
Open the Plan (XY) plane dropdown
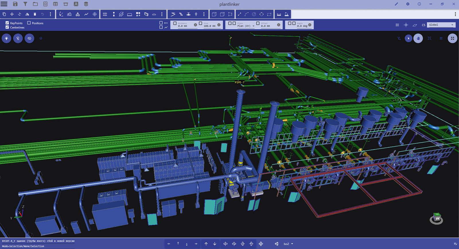coord(246,26)
